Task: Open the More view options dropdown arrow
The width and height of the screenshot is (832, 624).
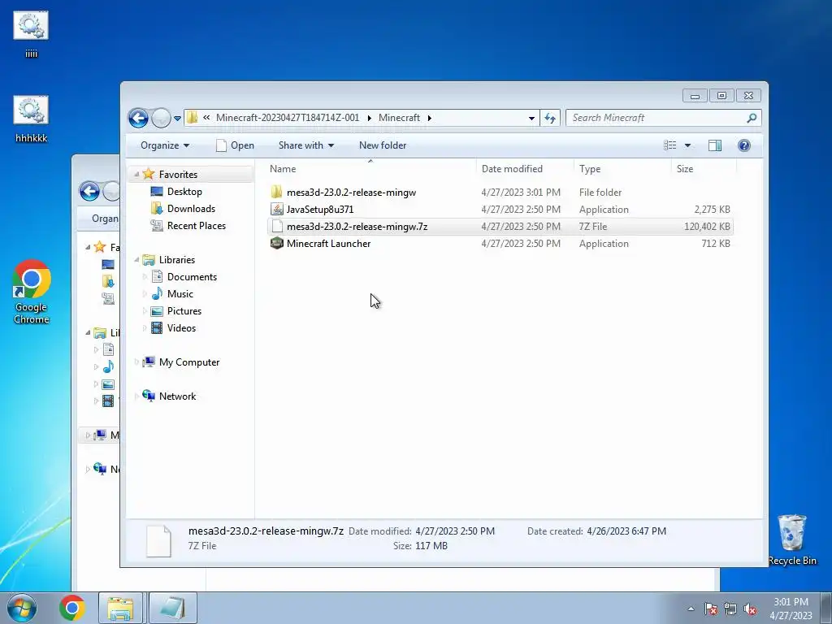Action: [687, 145]
